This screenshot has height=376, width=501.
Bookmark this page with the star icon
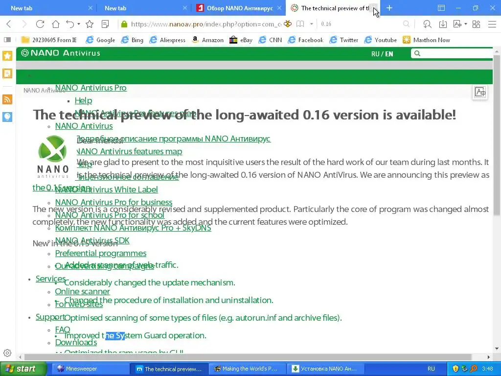pyautogui.click(x=90, y=24)
